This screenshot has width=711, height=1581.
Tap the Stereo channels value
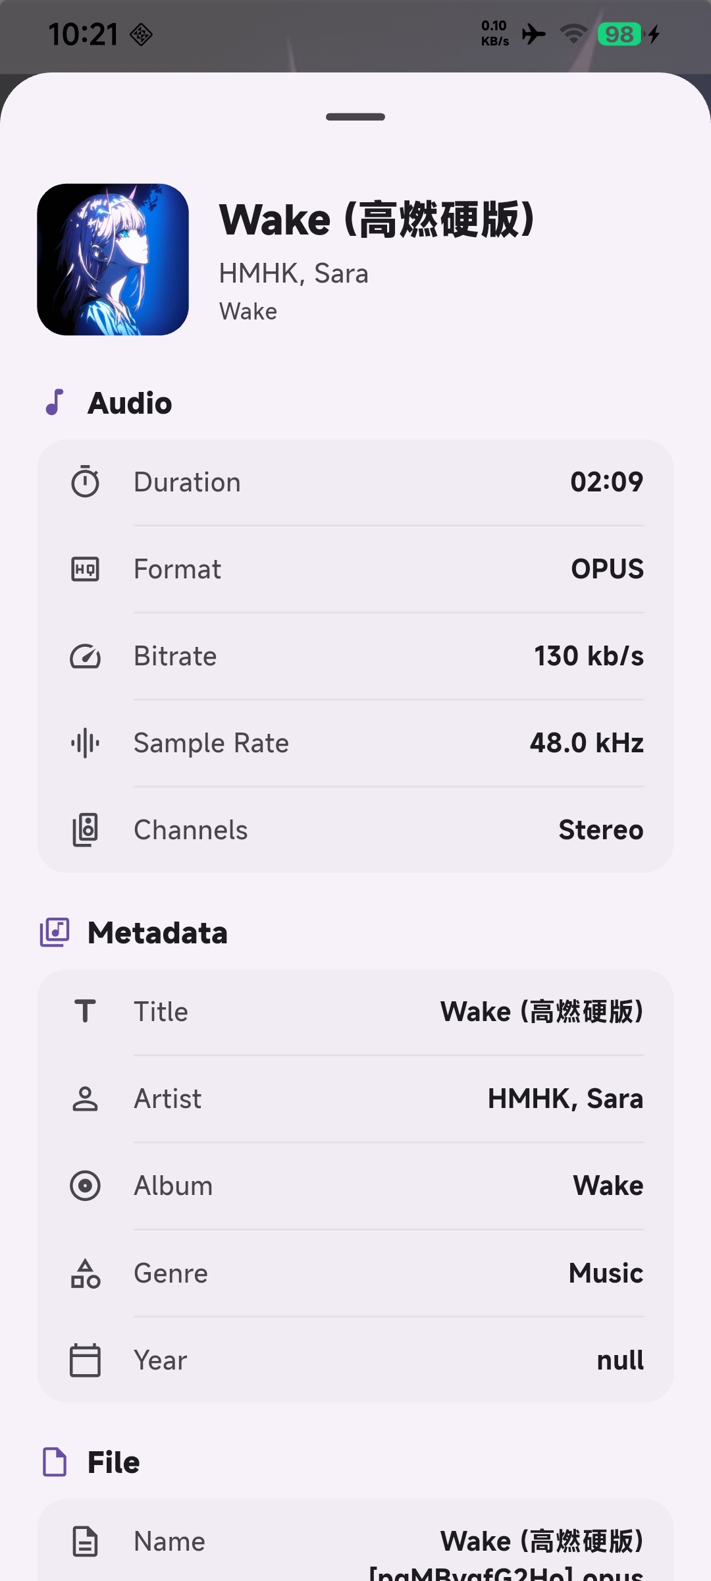601,830
